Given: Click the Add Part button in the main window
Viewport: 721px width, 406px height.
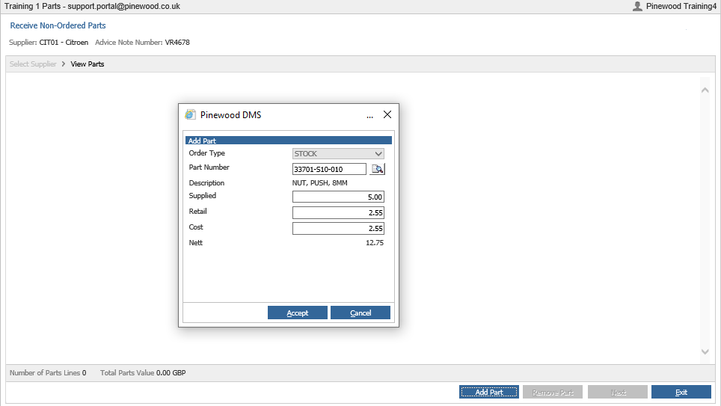Looking at the screenshot, I should [x=489, y=392].
